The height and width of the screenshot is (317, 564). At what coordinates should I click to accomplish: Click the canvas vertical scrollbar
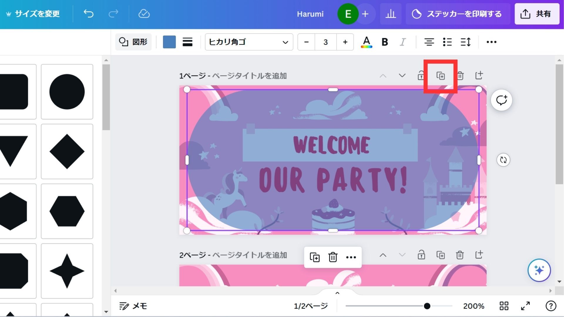tap(559, 124)
